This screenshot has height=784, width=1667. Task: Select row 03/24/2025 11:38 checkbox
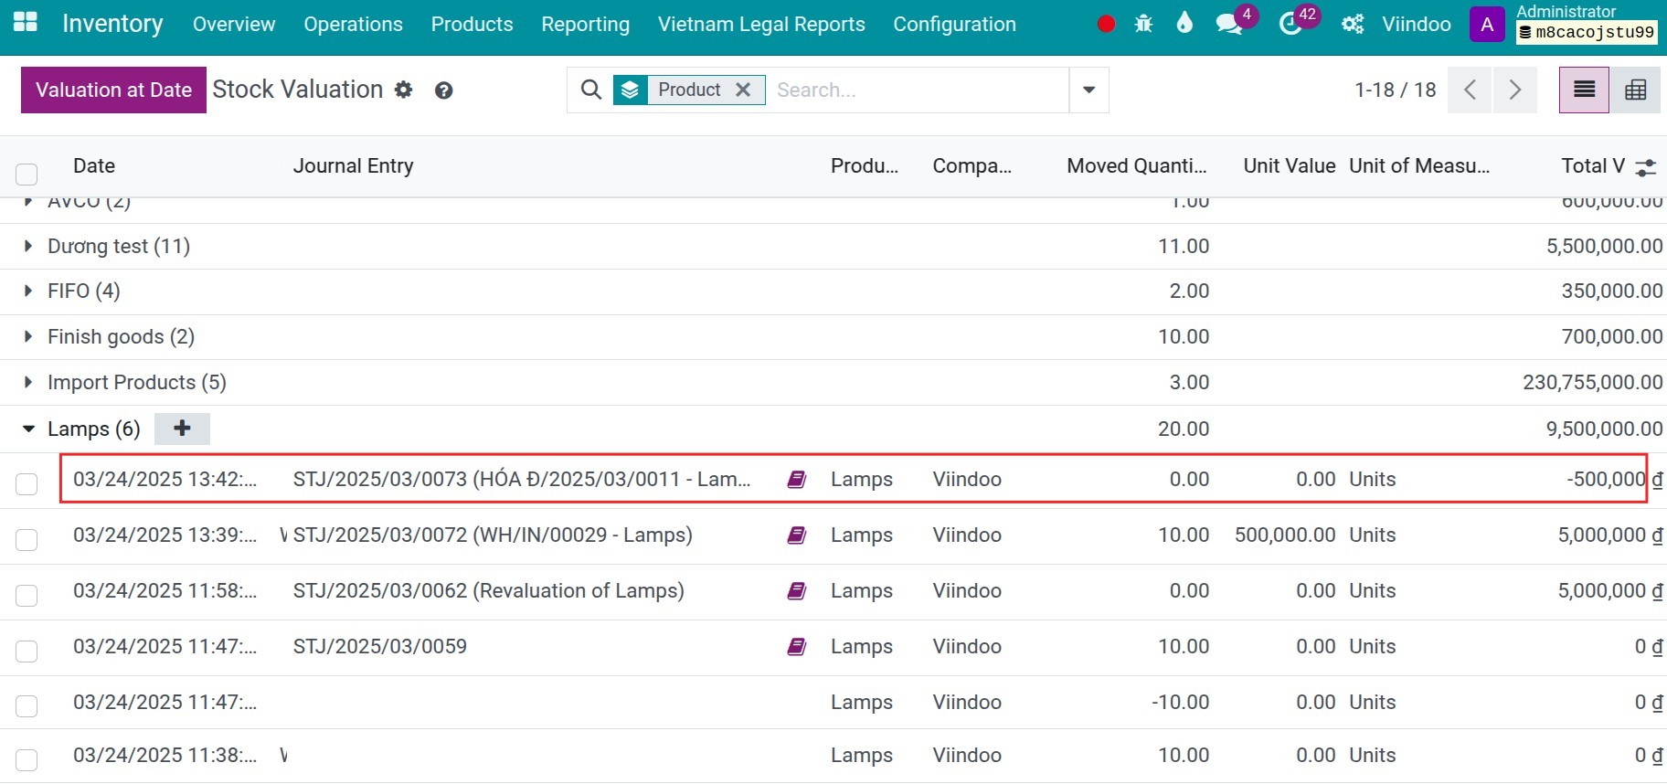tap(27, 759)
